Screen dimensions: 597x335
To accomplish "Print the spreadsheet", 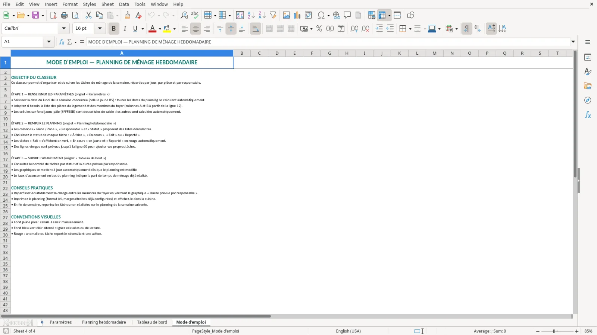I will point(64,15).
